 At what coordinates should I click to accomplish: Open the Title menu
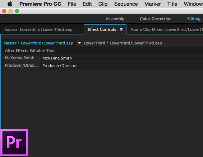(172, 4)
